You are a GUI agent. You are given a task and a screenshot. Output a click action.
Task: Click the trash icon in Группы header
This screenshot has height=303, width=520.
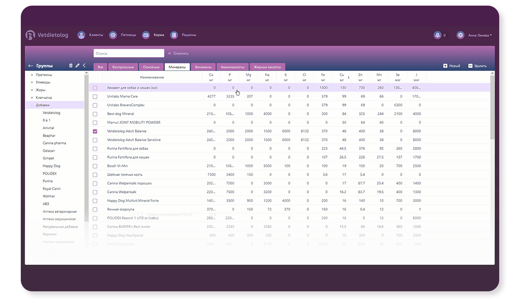pyautogui.click(x=71, y=66)
